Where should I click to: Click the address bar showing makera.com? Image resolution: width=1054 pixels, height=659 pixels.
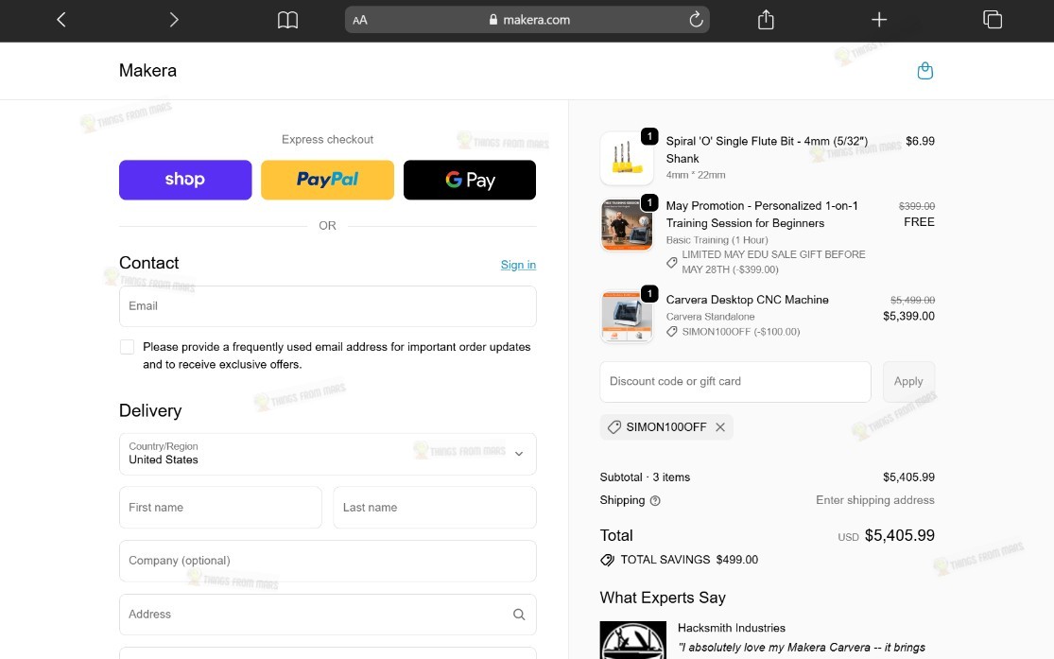tap(527, 20)
